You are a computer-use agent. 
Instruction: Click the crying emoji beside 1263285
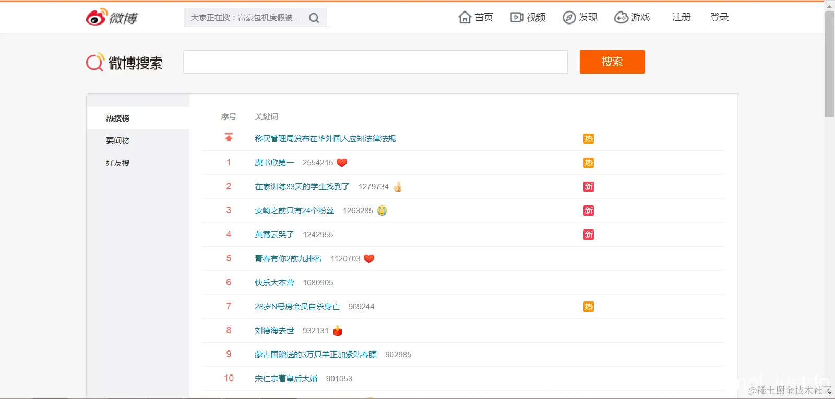click(x=382, y=211)
